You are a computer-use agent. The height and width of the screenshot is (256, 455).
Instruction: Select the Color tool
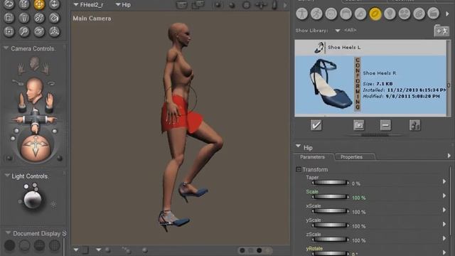(x=54, y=18)
